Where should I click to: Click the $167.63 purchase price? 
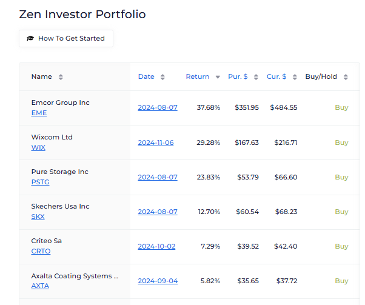(247, 142)
